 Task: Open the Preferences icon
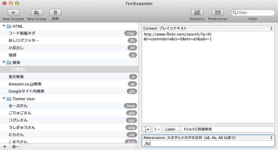click(218, 13)
